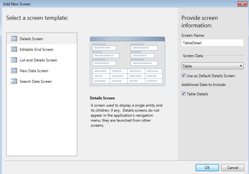Toggle Use as Default Details Screen checkbox
This screenshot has height=174, width=249.
(x=183, y=75)
